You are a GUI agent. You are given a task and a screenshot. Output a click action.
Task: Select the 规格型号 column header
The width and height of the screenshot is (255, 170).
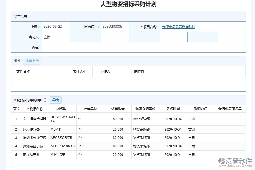pos(62,109)
